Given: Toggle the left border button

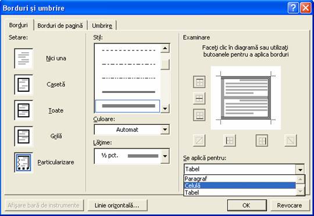Looking at the screenshot, I should (x=230, y=141).
